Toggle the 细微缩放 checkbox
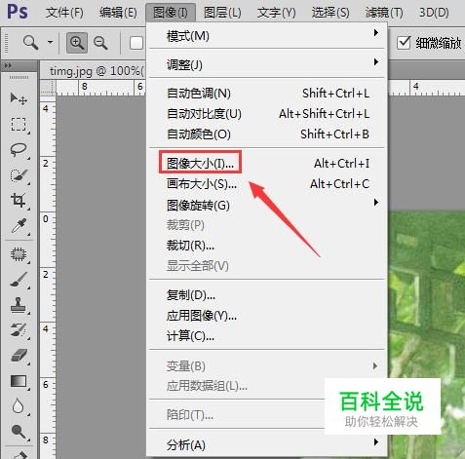Screen dimensions: 465x459 tap(404, 43)
